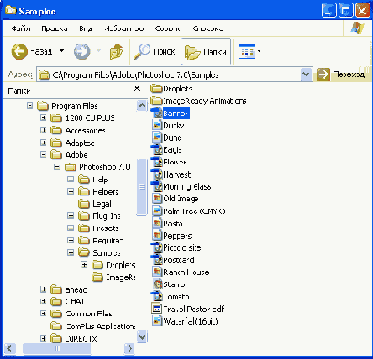Image resolution: width=373 pixels, height=359 pixels.
Task: Open the Избранное menu
Action: 124,29
